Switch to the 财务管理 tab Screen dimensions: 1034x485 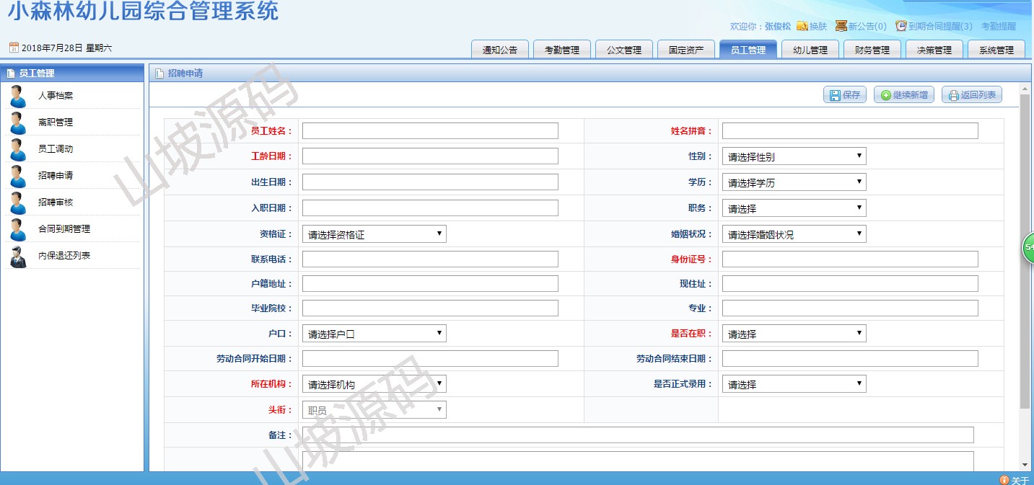872,50
